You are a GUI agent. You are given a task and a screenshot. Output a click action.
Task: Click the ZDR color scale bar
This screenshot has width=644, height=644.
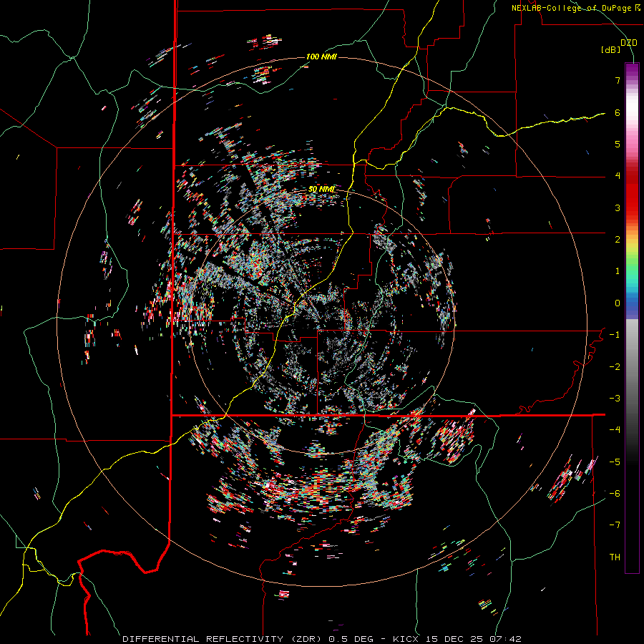coord(632,318)
